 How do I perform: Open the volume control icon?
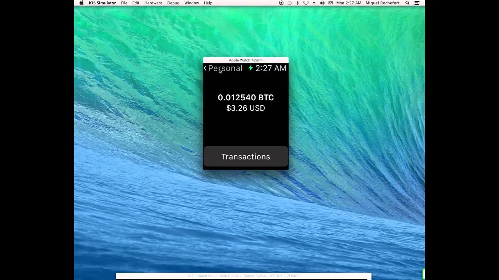click(322, 3)
